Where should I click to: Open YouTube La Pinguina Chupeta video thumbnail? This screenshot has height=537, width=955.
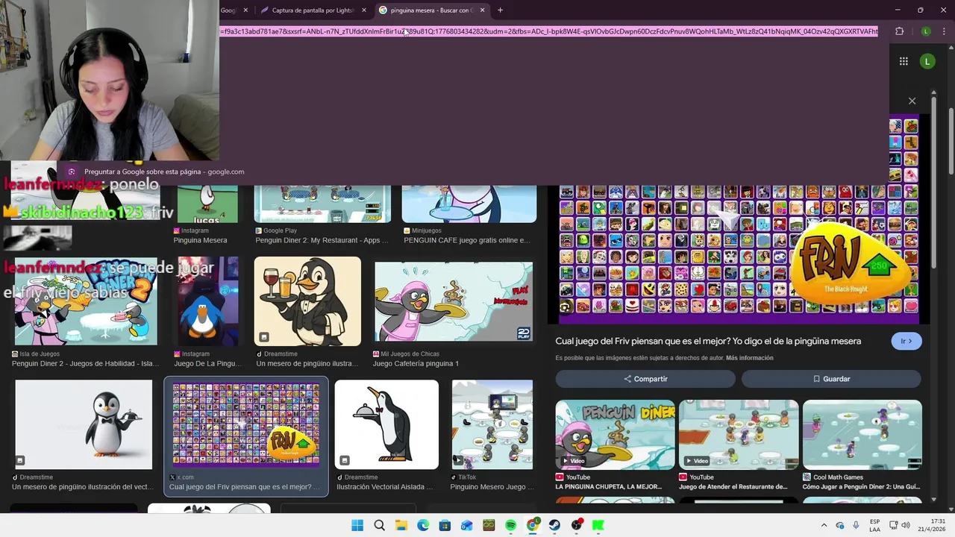615,435
